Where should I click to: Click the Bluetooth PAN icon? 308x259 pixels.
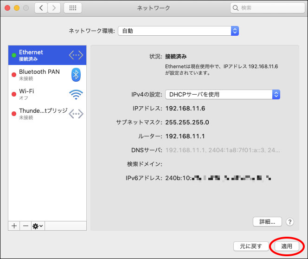tap(76, 75)
